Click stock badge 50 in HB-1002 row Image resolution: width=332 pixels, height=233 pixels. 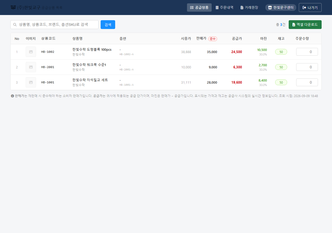click(281, 52)
